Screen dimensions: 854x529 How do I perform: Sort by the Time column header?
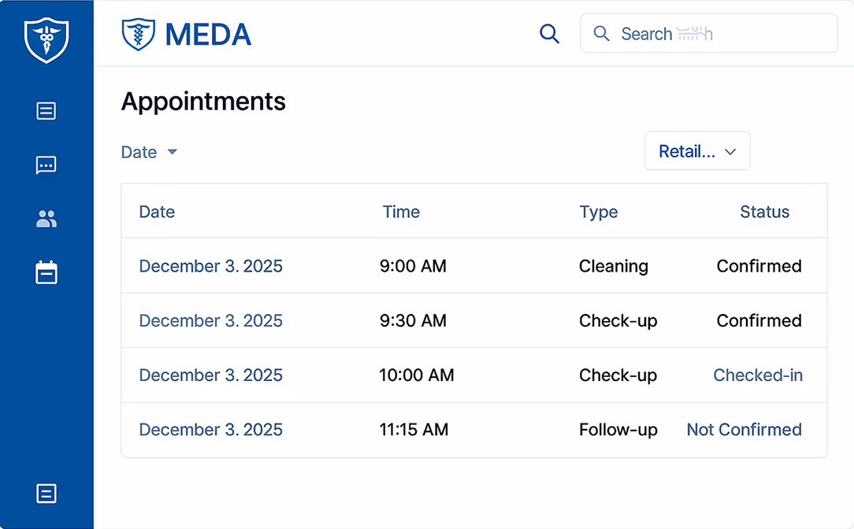(401, 212)
